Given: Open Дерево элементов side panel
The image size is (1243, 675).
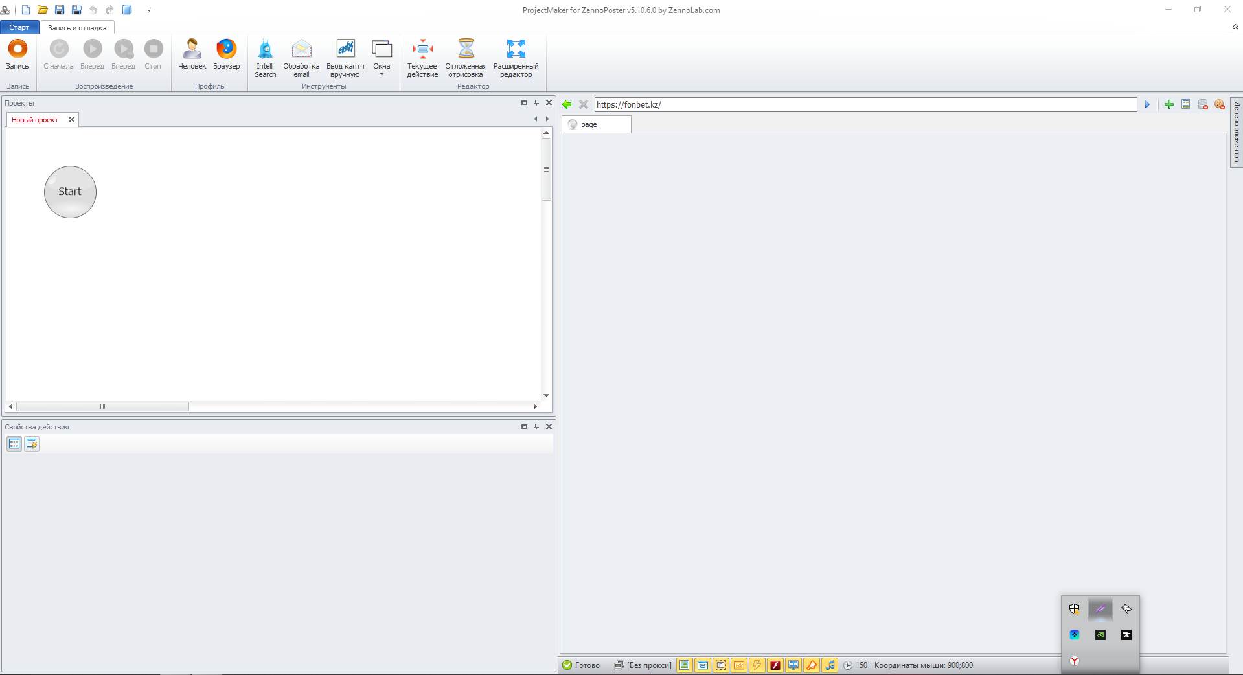Looking at the screenshot, I should 1236,132.
